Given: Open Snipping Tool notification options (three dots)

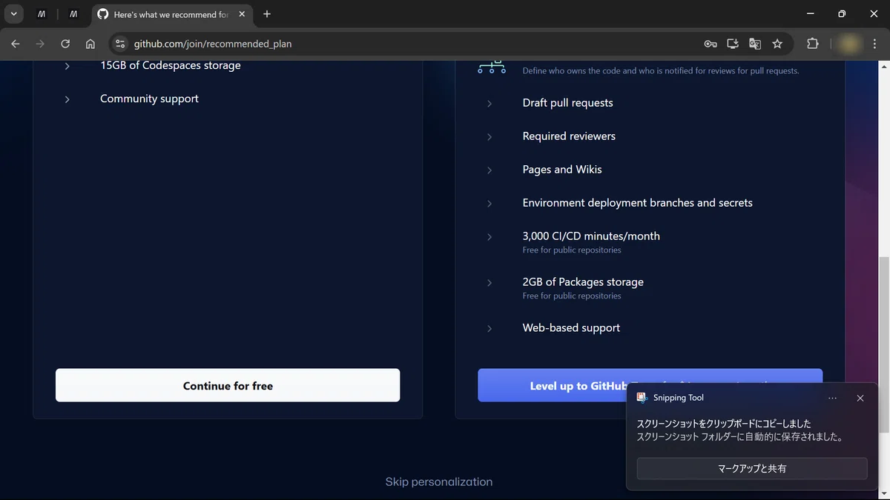Looking at the screenshot, I should point(832,398).
